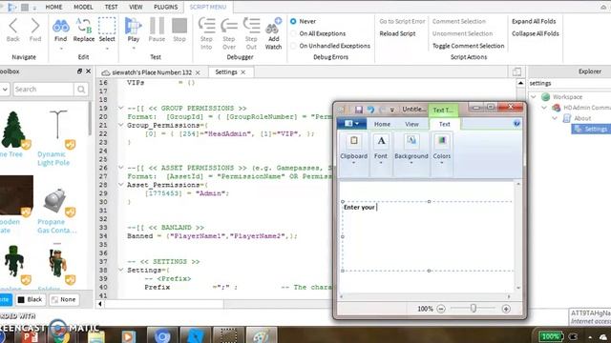Collapse the fold at line 26
611x343 pixels.
[121, 168]
